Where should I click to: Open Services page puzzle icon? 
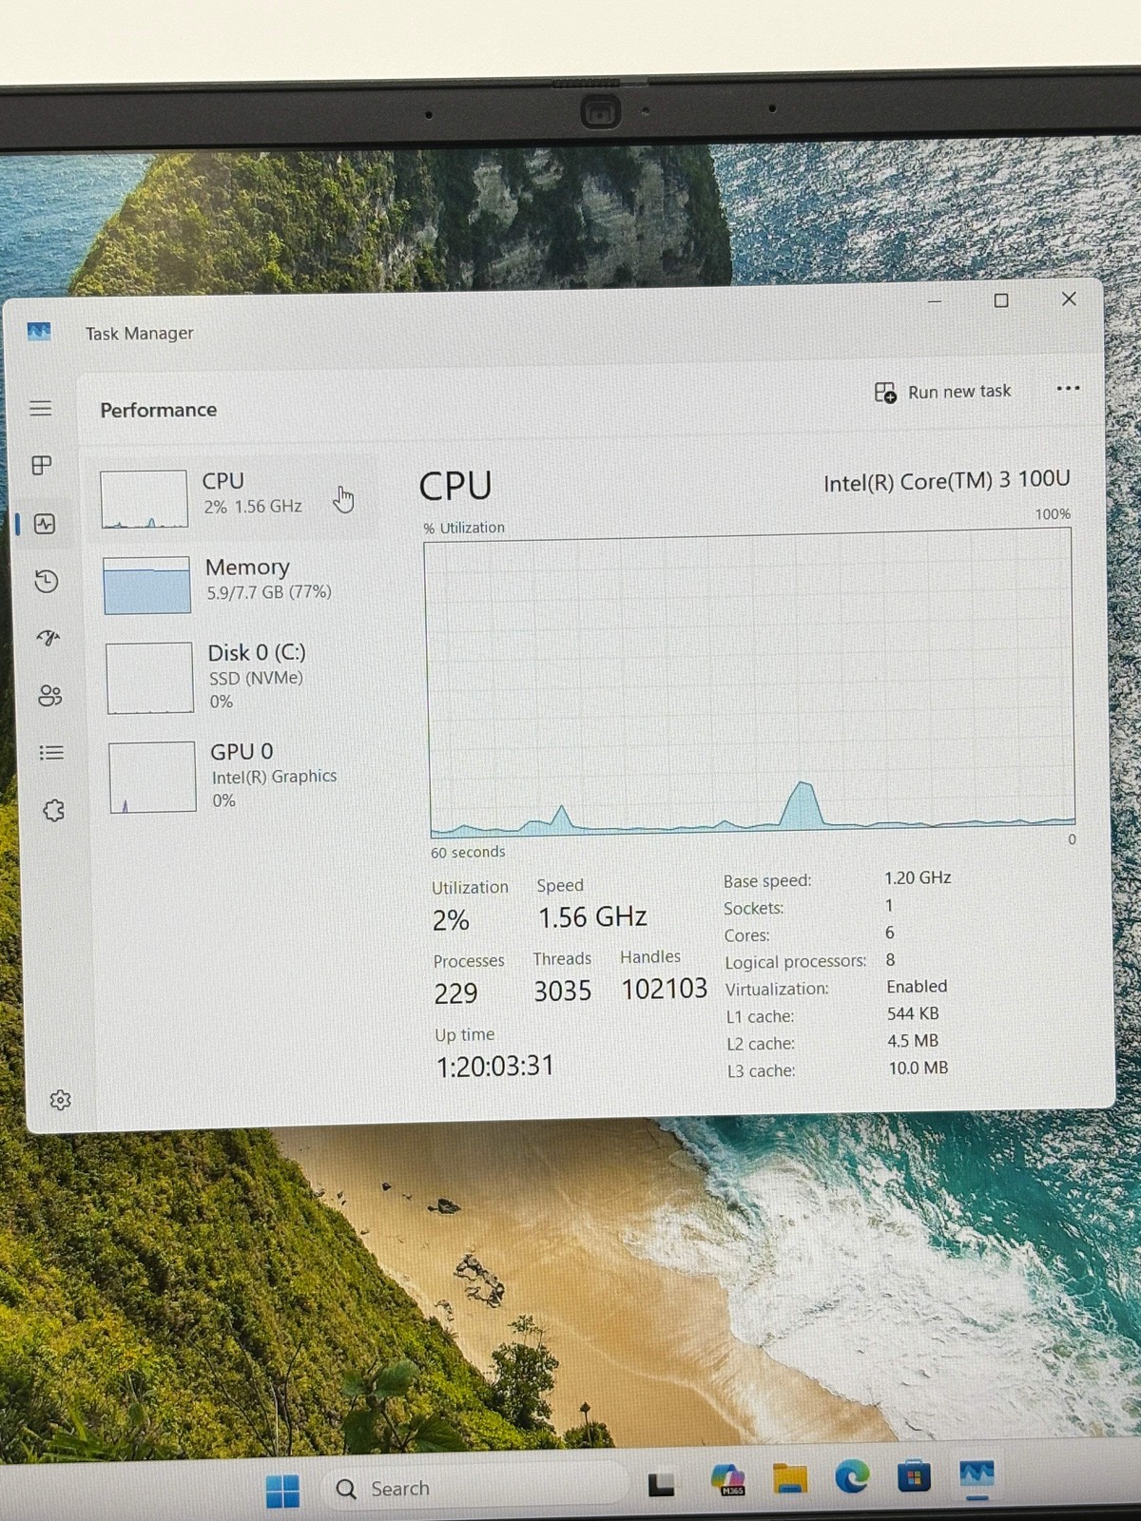click(54, 810)
